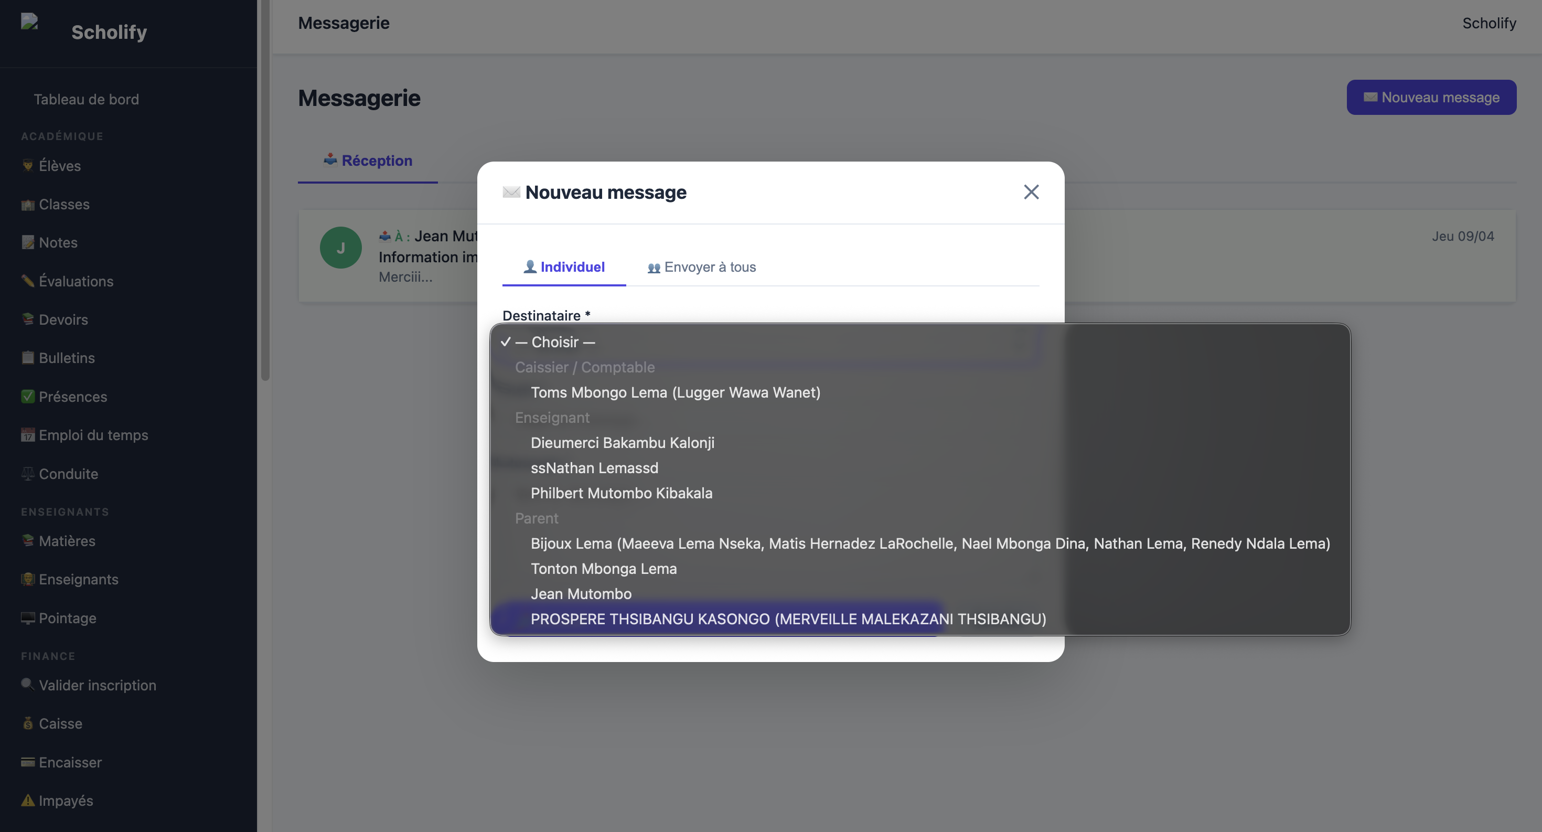Click the Conduite scales icon

click(27, 474)
